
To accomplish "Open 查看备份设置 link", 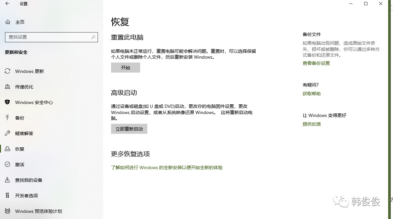I will pos(316,63).
